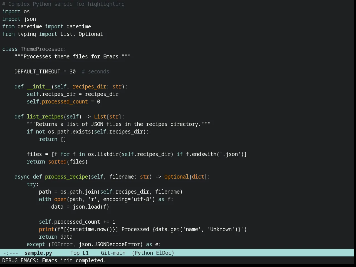Click the buffer status dashes in mode line
This screenshot has height=267, width=356.
click(11, 253)
